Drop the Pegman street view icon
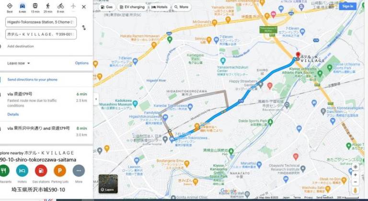The height and width of the screenshot is (201, 368). coord(356,190)
